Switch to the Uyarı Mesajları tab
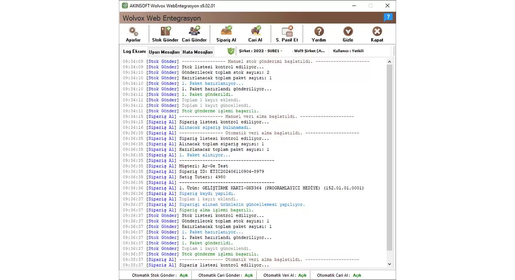This screenshot has width=515, height=280. point(164,52)
